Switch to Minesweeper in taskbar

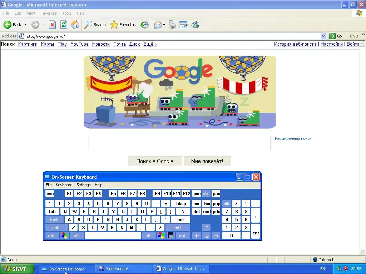point(123,269)
